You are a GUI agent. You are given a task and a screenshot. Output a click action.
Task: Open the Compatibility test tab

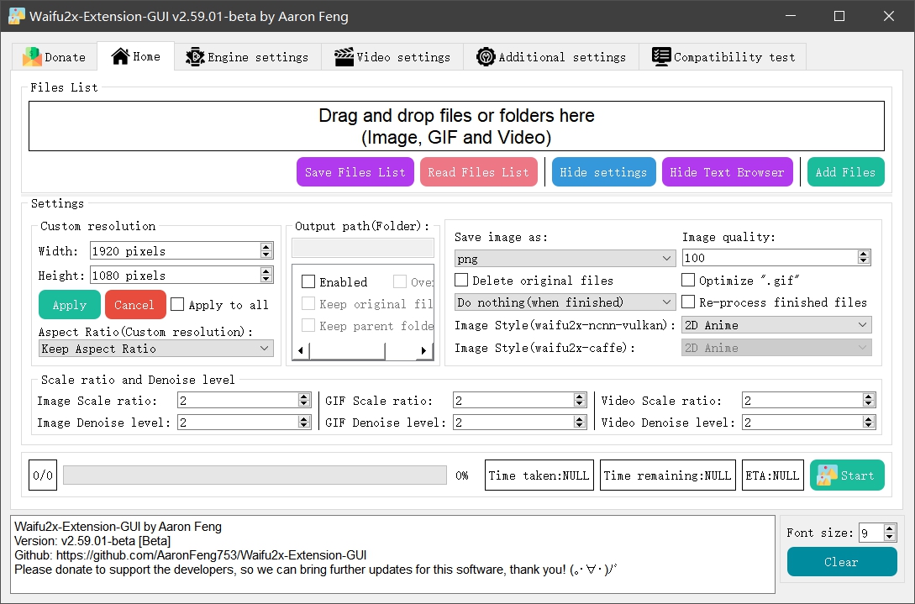[723, 56]
